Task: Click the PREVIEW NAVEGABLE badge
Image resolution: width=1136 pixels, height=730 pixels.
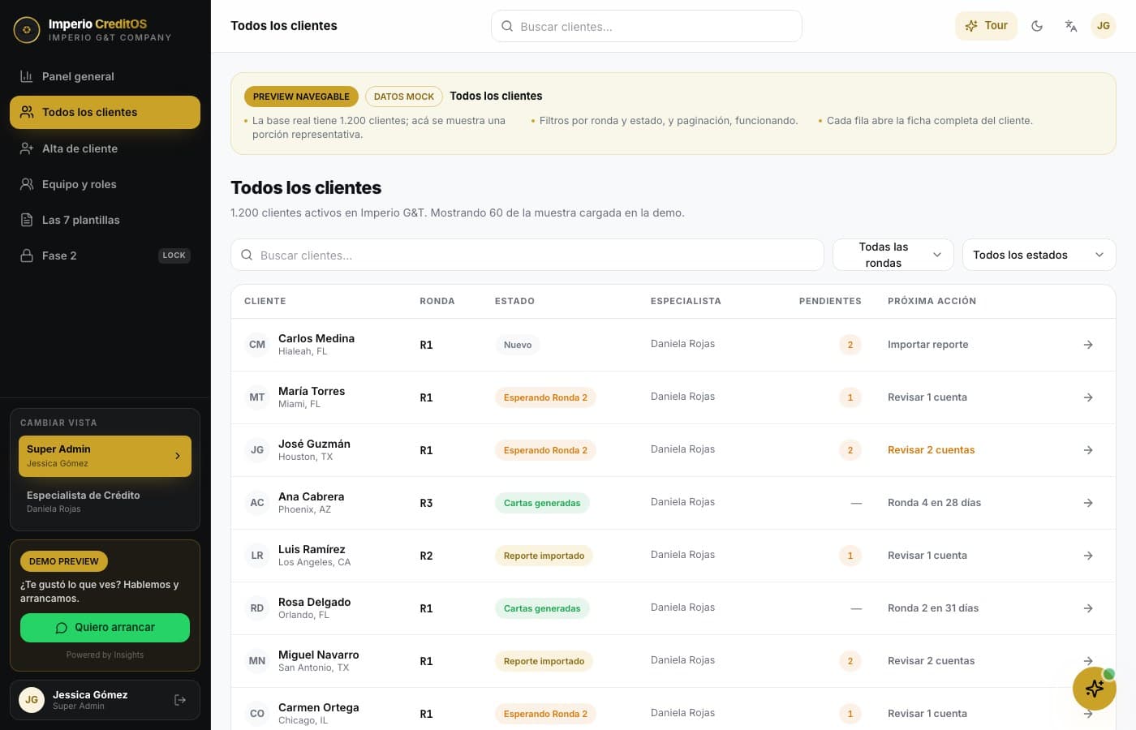Action: point(301,97)
